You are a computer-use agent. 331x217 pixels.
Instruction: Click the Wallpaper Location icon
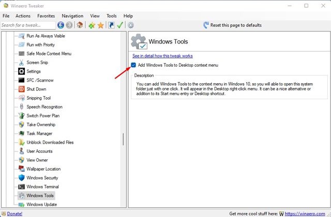click(22, 169)
